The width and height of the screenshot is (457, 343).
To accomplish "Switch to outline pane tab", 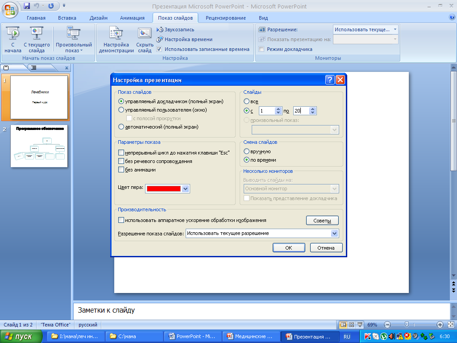I will coord(41,68).
